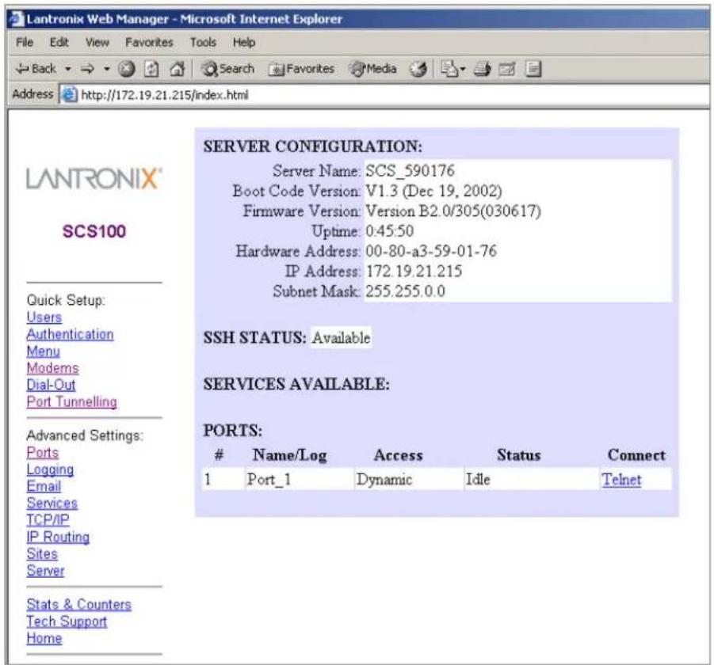Open the Ports advanced settings link
This screenshot has width=714, height=665.
click(43, 452)
